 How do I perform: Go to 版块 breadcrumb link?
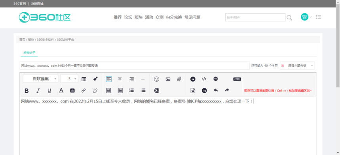pyautogui.click(x=31, y=39)
